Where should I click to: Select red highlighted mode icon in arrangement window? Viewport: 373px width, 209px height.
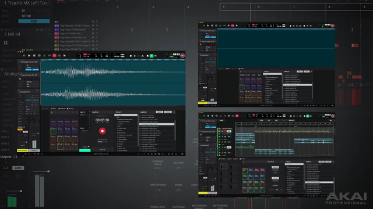click(237, 116)
